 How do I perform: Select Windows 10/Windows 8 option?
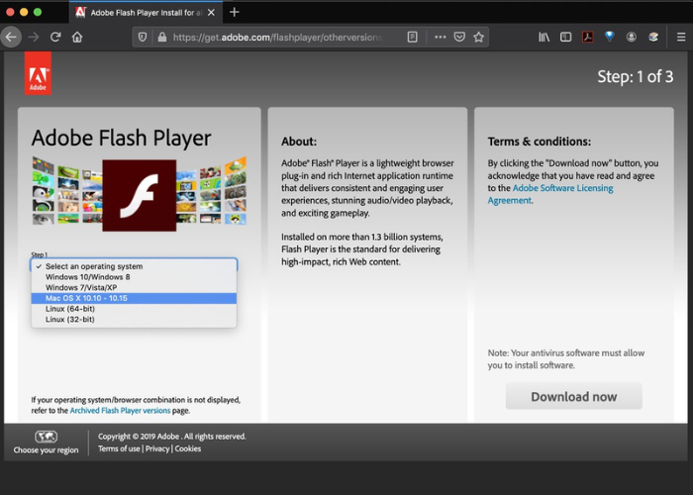(134, 277)
